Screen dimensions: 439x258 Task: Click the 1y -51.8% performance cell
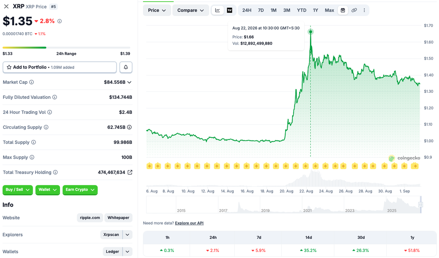(412, 250)
